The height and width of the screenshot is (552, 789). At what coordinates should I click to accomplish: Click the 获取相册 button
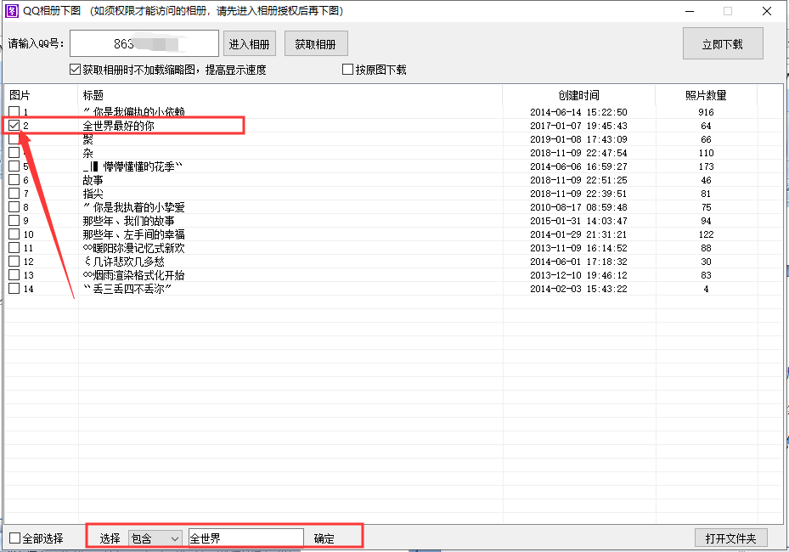point(316,44)
